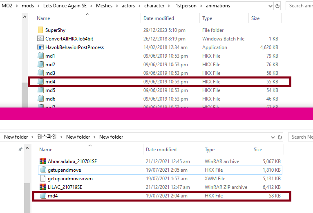Image resolution: width=313 pixels, height=213 pixels.
Task: Select the '79 KB' size cell of md1
Action: pos(272,56)
